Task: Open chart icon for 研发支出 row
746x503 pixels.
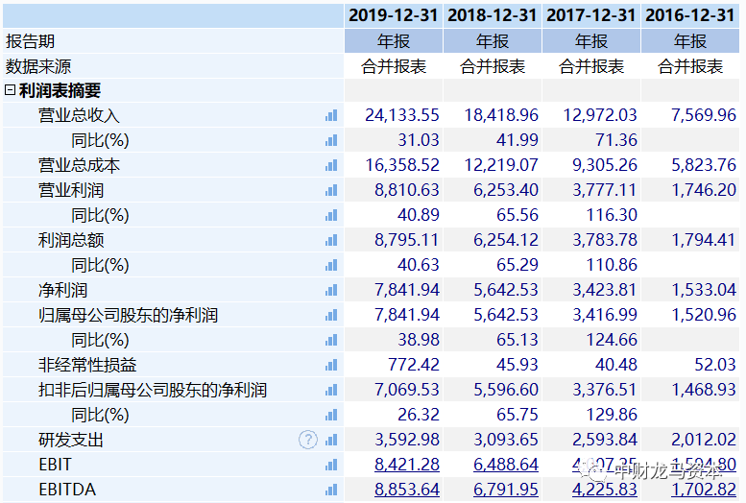Action: 331,440
